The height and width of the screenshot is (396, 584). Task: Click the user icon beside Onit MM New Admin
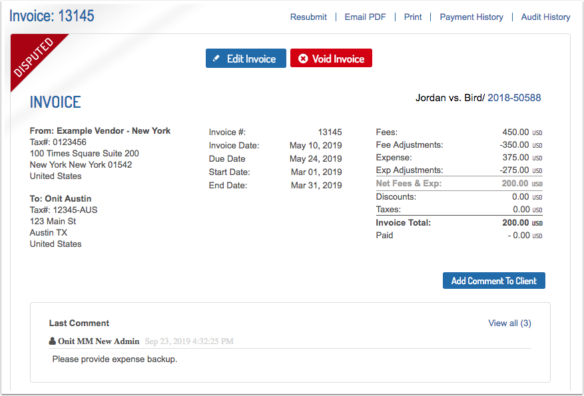[x=53, y=341]
